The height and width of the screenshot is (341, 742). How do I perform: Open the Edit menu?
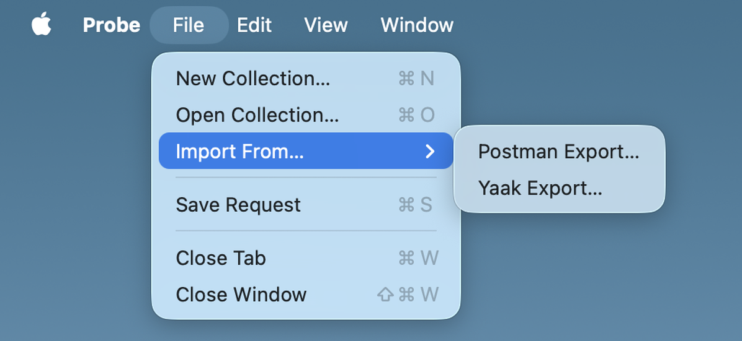click(x=254, y=25)
